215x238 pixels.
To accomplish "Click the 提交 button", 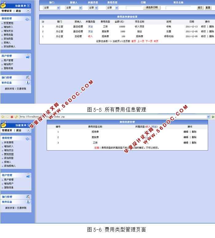I will tap(200, 8).
